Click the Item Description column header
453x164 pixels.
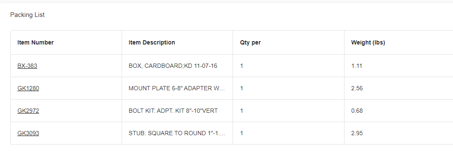152,42
